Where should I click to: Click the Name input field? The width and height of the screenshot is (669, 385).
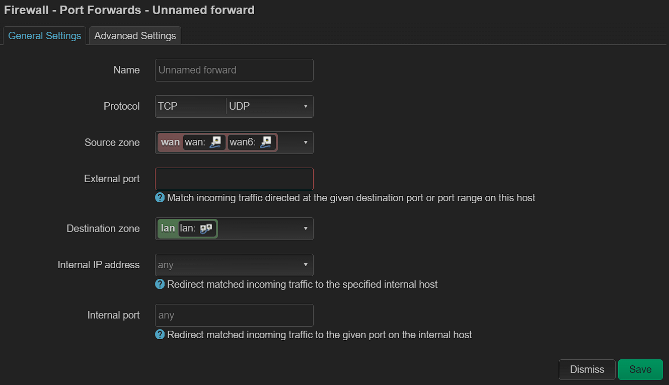pos(234,70)
